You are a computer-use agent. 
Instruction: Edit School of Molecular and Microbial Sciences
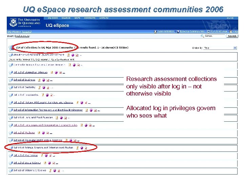pos(66,140)
